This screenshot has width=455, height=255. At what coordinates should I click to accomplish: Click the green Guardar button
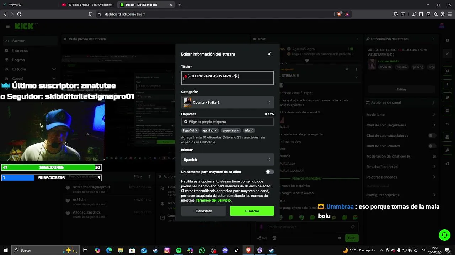(252, 211)
